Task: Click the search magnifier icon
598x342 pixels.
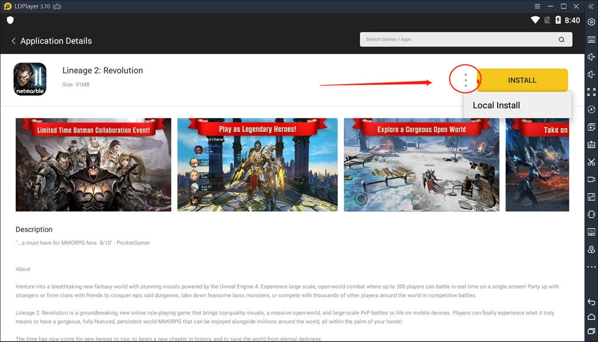Action: [x=561, y=39]
